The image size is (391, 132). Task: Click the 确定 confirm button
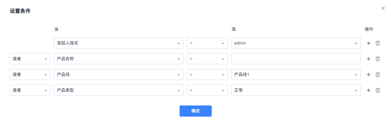click(x=196, y=111)
